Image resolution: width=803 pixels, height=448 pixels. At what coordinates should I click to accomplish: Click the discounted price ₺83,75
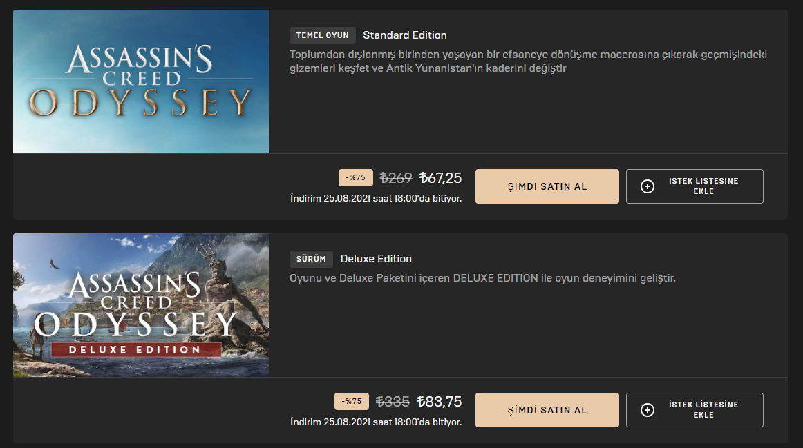[439, 402]
